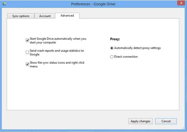This screenshot has height=132, width=187.
Task: Click the Google Drive logo in title bar
Action: pos(4,4)
